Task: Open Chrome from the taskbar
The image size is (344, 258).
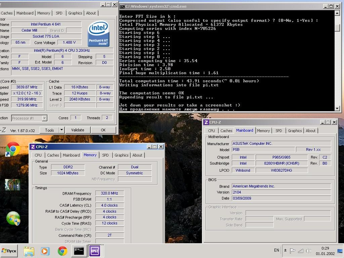Action: [62, 251]
